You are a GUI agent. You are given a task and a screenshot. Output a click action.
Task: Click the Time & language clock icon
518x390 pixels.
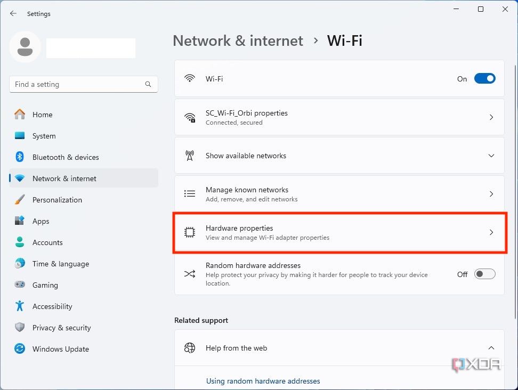click(20, 264)
